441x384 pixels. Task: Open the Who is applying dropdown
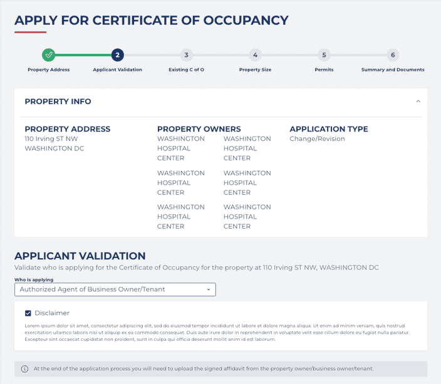(115, 289)
